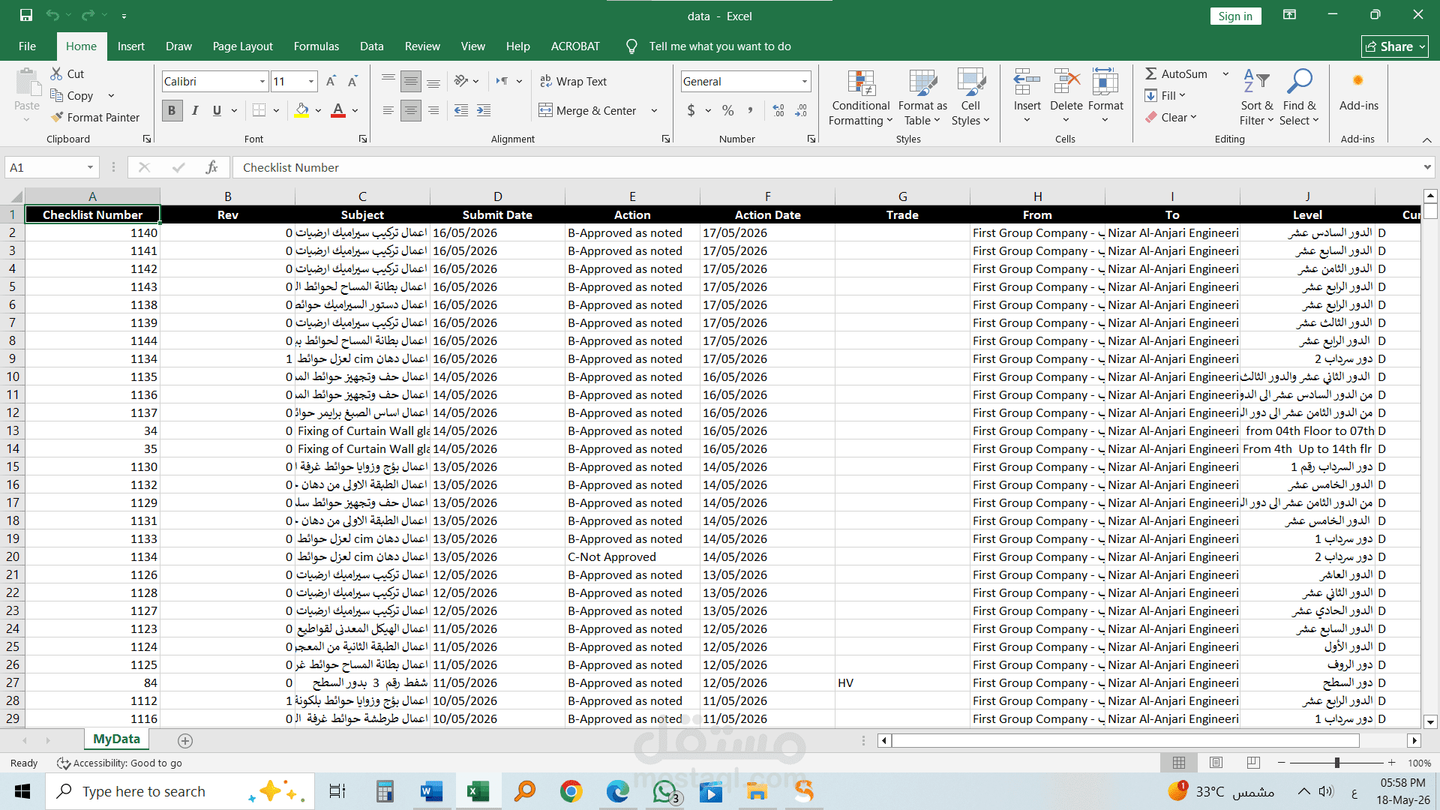Toggle align text right
The width and height of the screenshot is (1440, 810).
click(433, 110)
